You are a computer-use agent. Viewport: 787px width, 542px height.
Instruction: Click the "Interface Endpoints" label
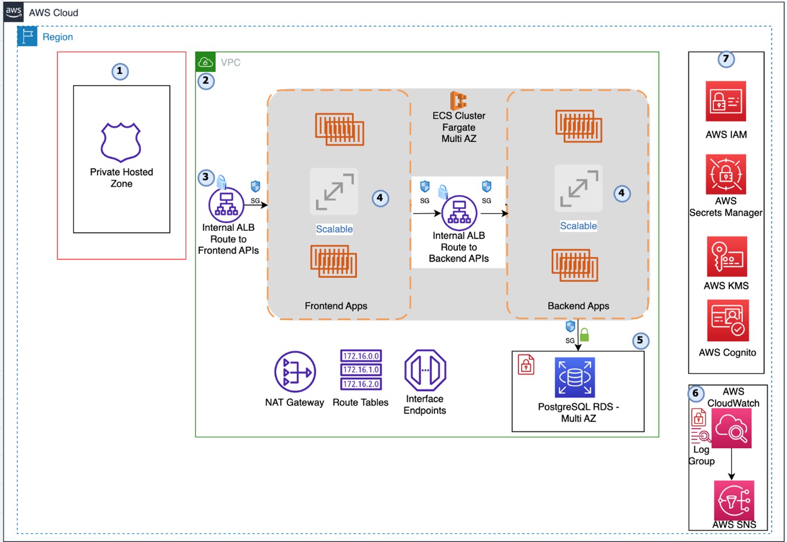pyautogui.click(x=424, y=405)
